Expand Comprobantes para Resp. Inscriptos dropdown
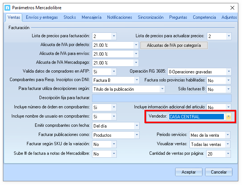 pos(136,80)
